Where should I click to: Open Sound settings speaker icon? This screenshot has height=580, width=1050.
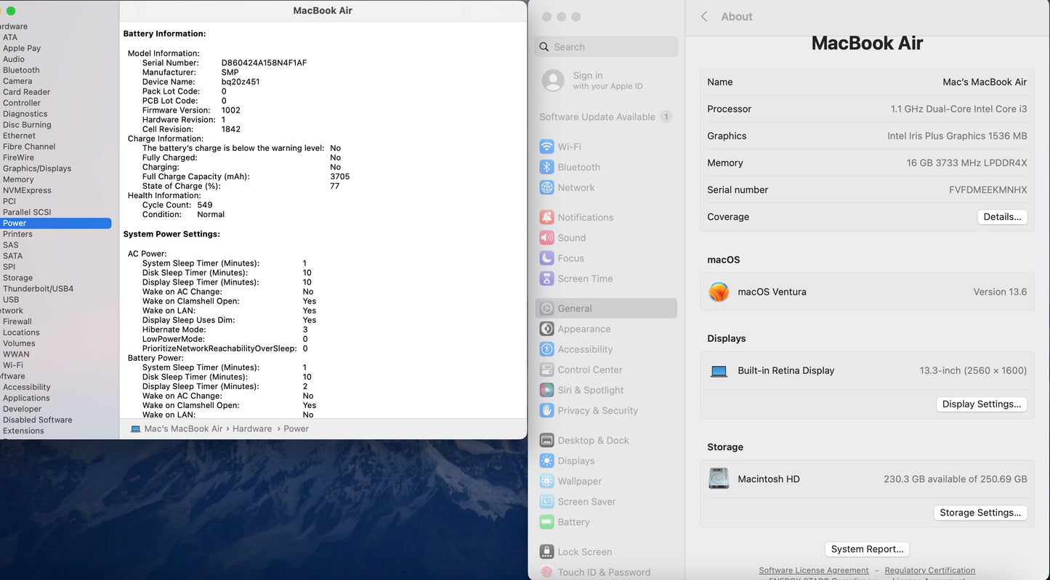pos(546,237)
